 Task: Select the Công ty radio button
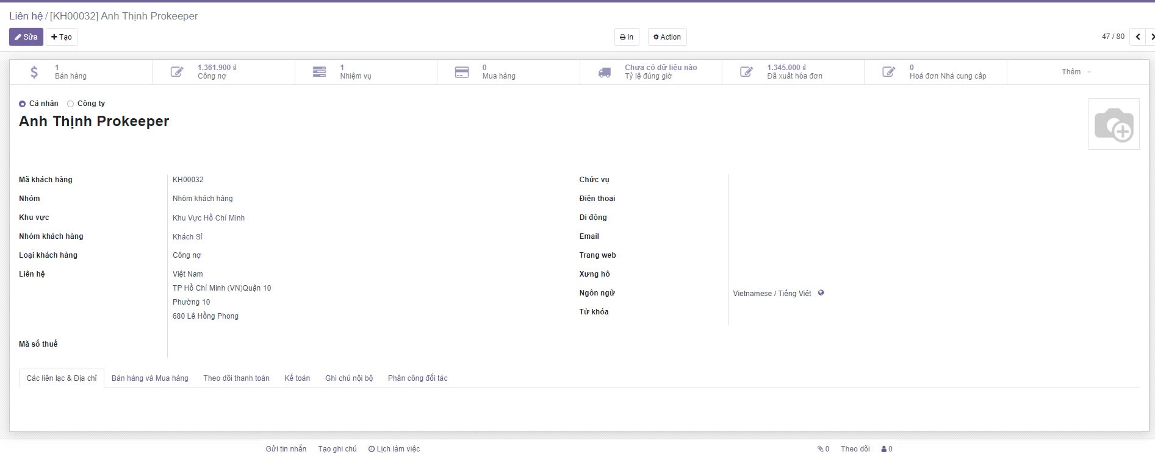point(71,104)
